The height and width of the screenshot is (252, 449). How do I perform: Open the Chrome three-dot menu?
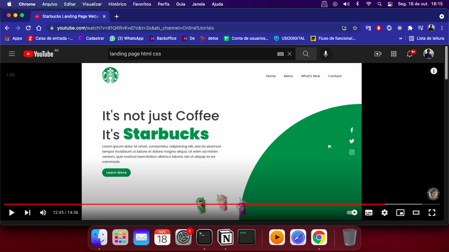pyautogui.click(x=442, y=28)
